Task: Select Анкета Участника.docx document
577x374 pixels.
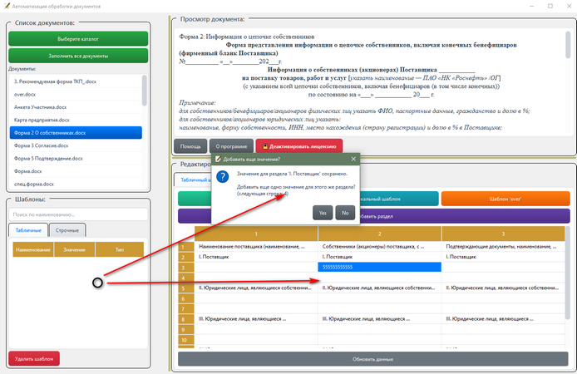Action: click(76, 107)
